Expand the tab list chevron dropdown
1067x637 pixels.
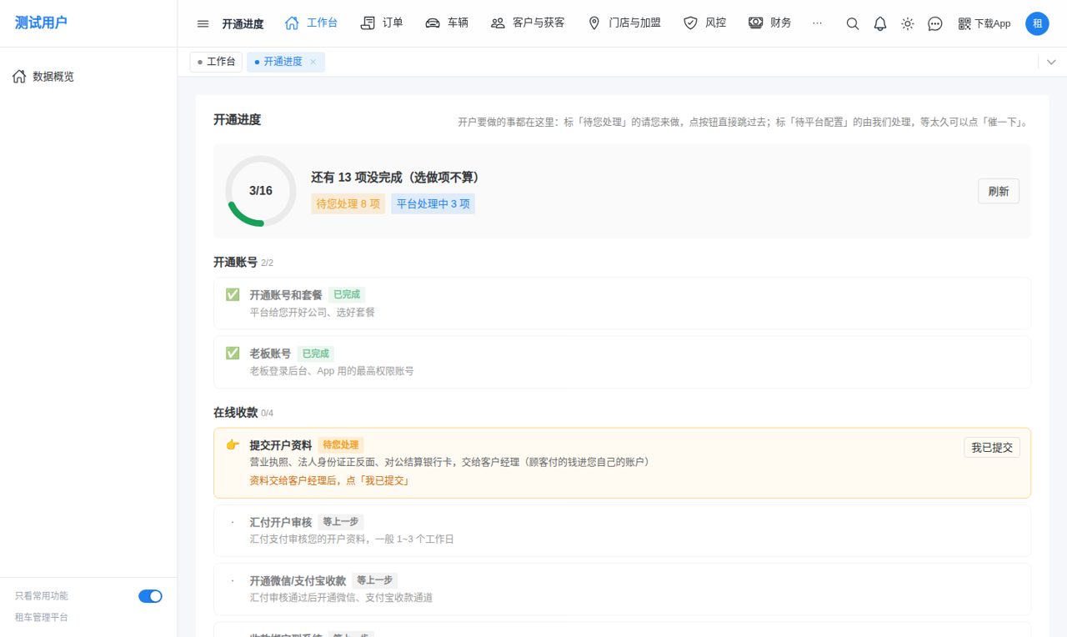(x=1052, y=62)
